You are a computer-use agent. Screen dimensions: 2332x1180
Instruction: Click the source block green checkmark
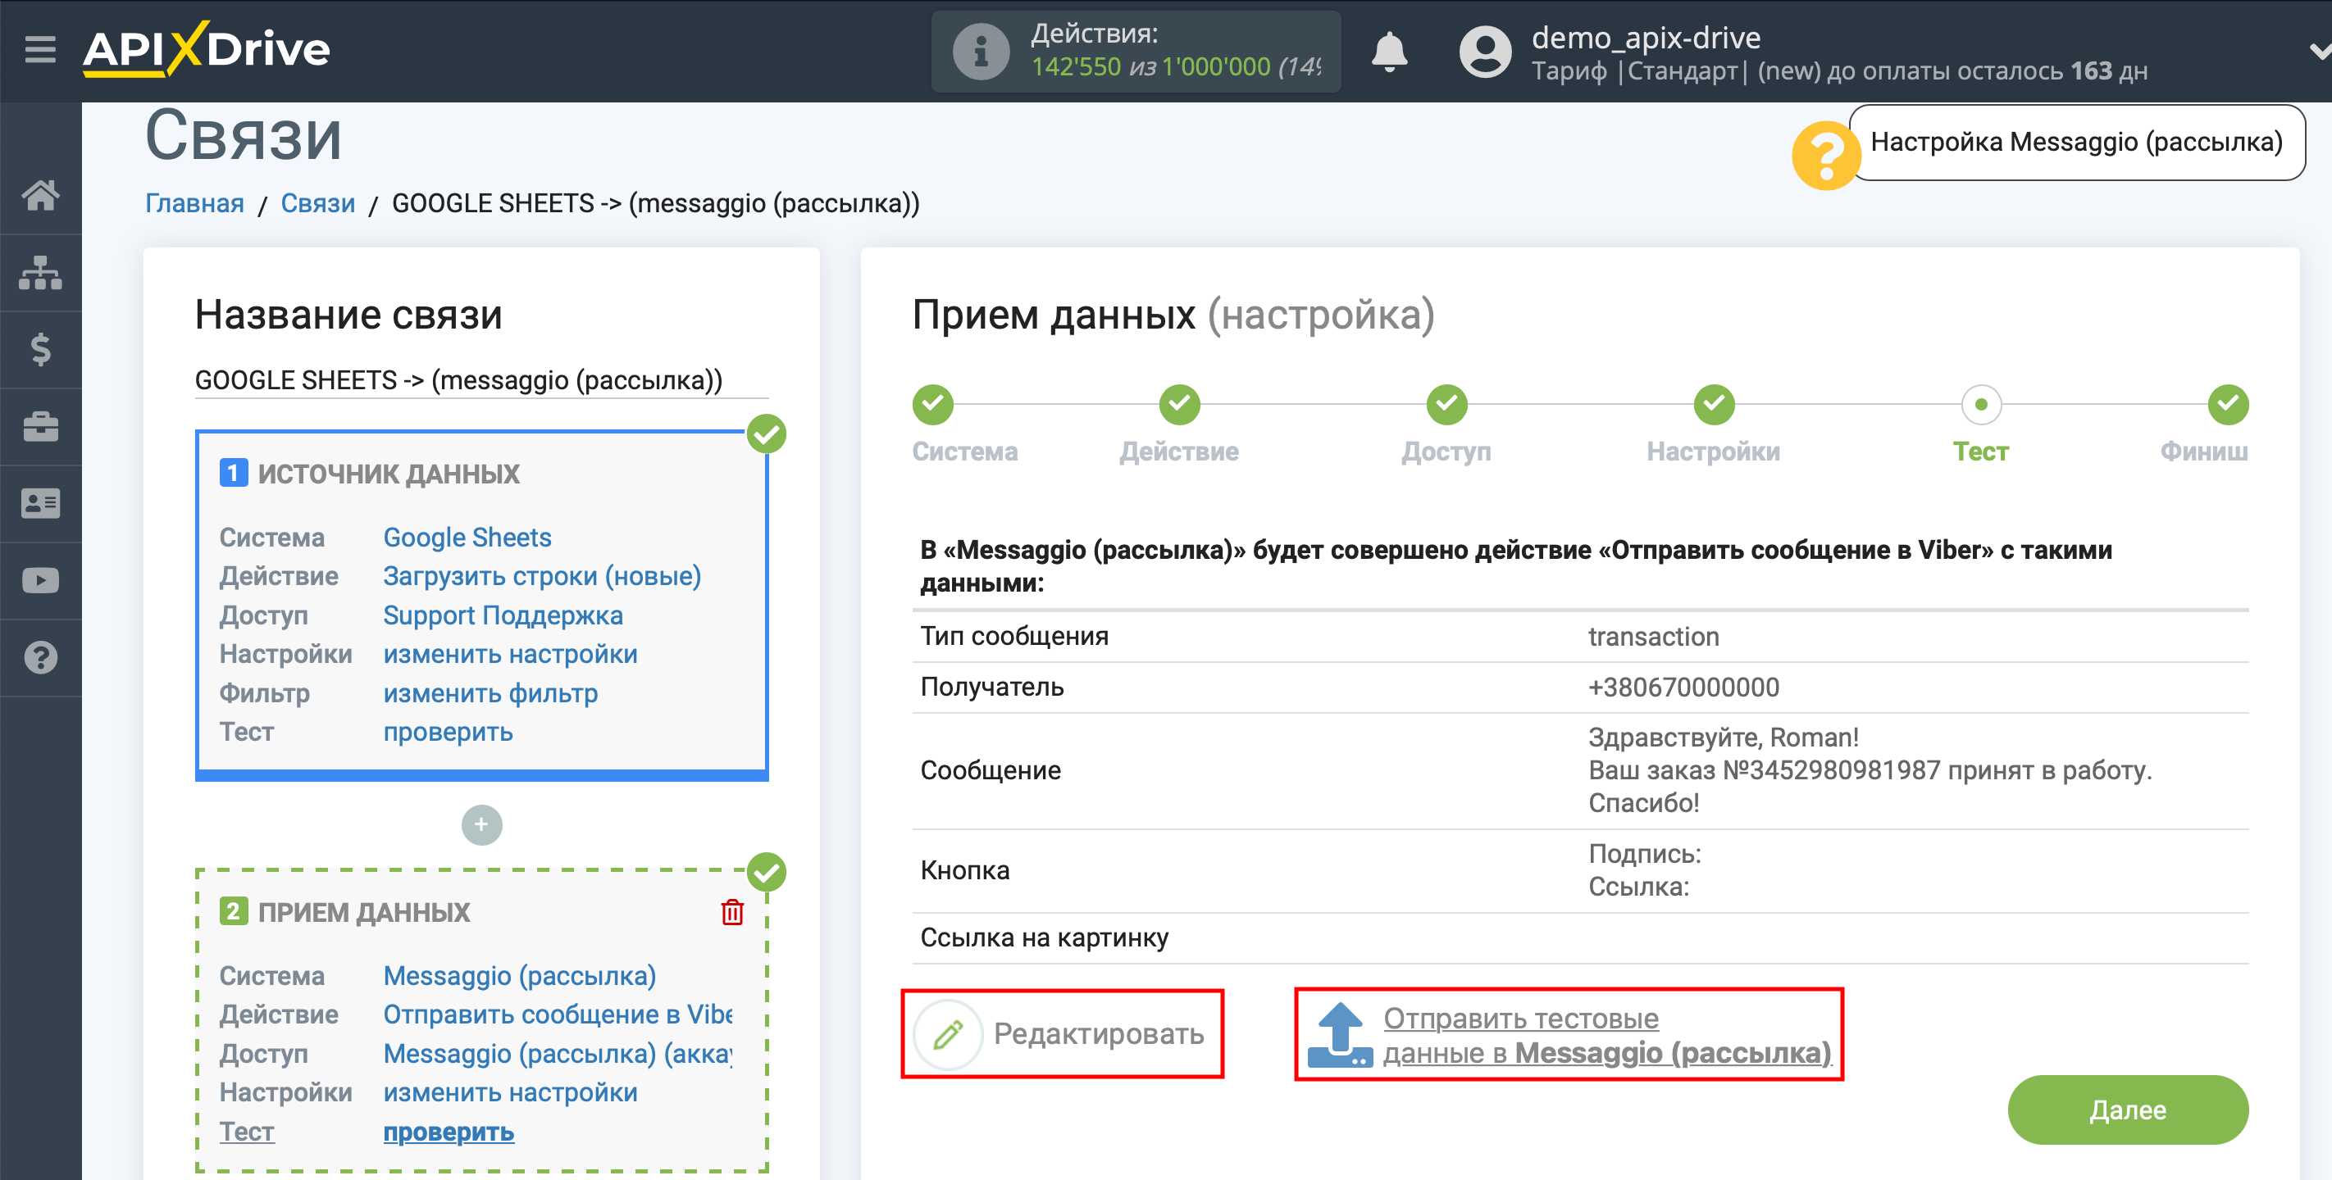click(x=767, y=433)
